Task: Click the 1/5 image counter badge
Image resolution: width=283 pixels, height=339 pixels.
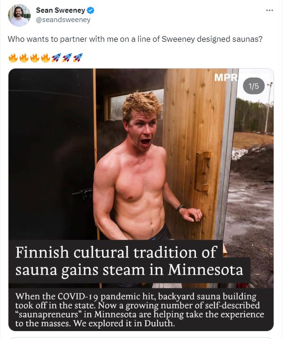Action: pyautogui.click(x=253, y=86)
